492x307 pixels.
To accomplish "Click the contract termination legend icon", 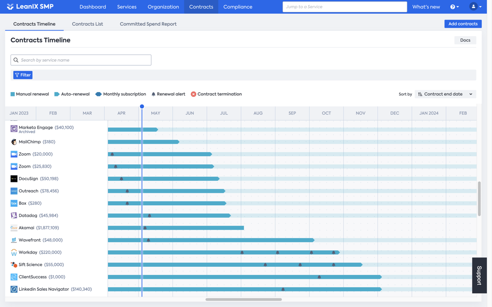I will coord(193,94).
